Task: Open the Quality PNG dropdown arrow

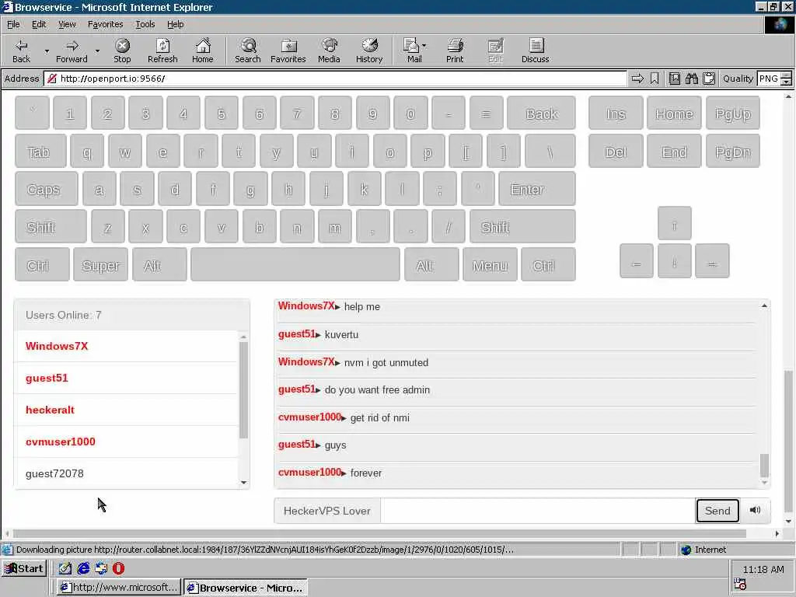Action: [787, 82]
